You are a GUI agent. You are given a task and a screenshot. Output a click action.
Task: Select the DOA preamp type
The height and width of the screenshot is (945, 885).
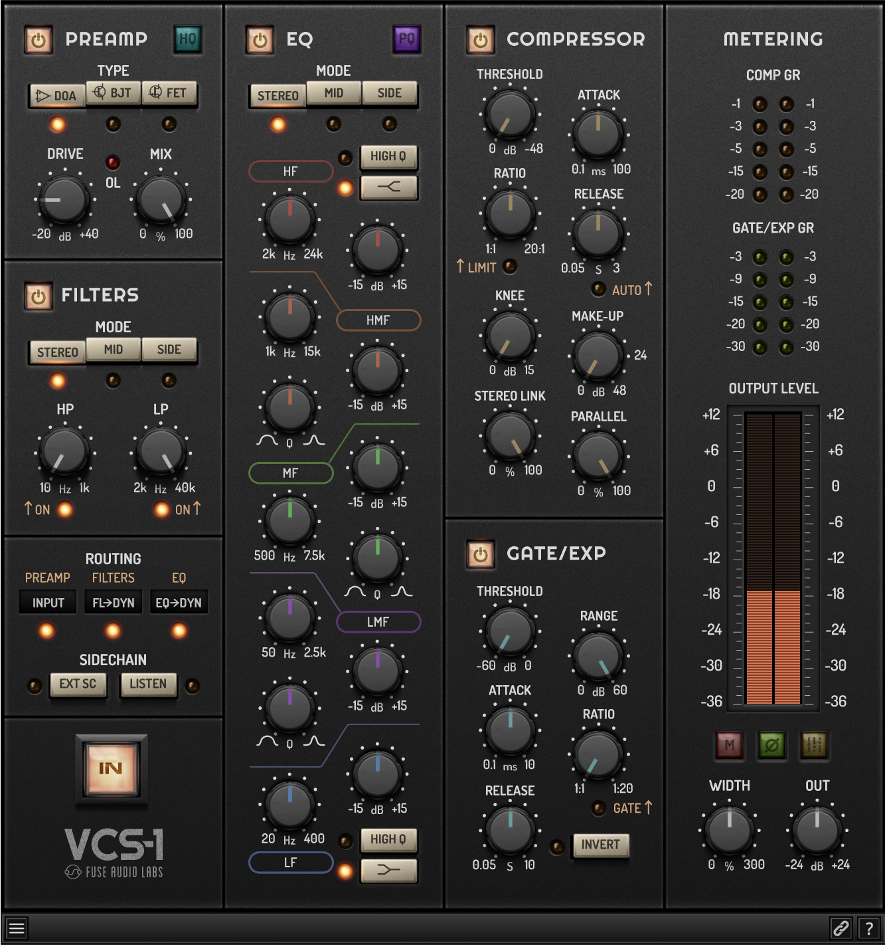click(57, 96)
